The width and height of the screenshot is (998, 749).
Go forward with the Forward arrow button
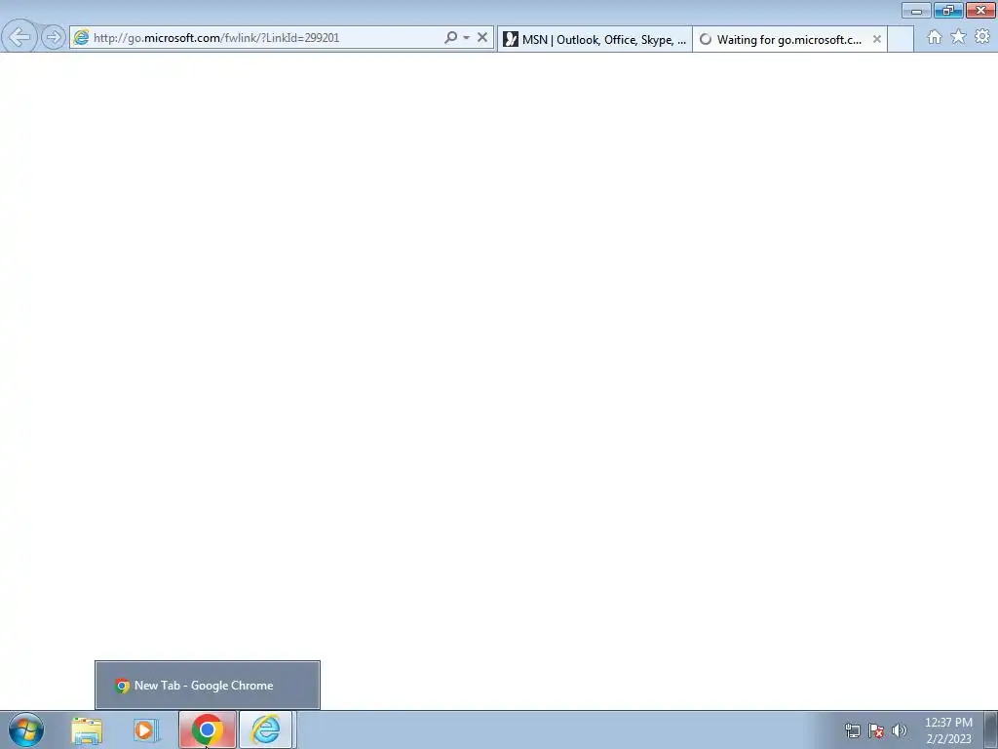[54, 38]
